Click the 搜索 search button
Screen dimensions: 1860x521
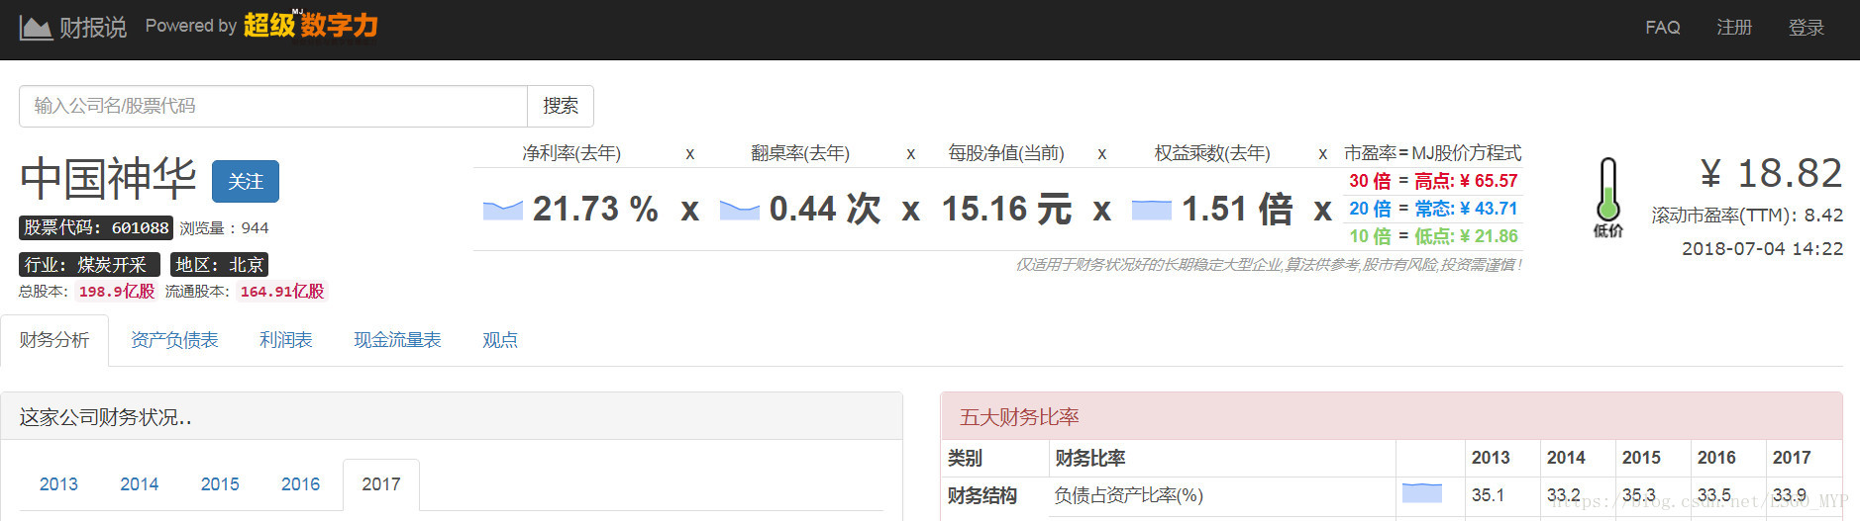561,106
